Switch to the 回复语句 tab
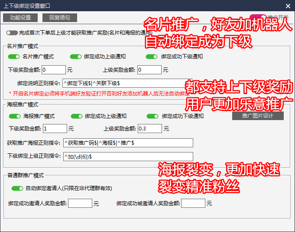295x232 pixels. [x=60, y=18]
